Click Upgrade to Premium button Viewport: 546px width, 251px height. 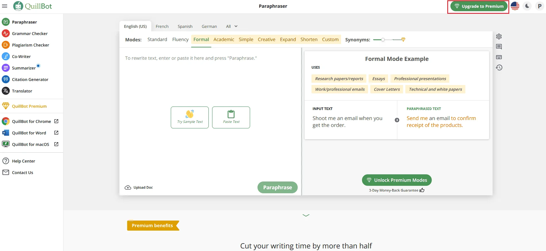[479, 6]
